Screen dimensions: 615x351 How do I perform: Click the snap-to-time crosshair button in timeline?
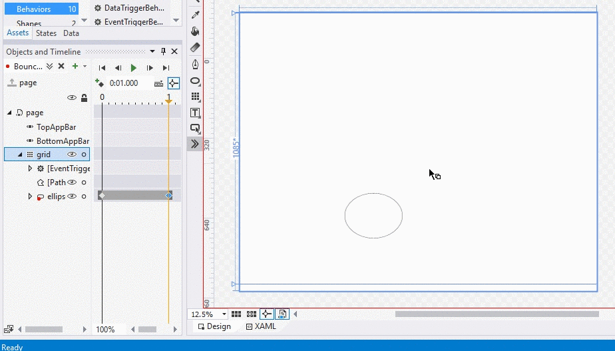[x=173, y=83]
